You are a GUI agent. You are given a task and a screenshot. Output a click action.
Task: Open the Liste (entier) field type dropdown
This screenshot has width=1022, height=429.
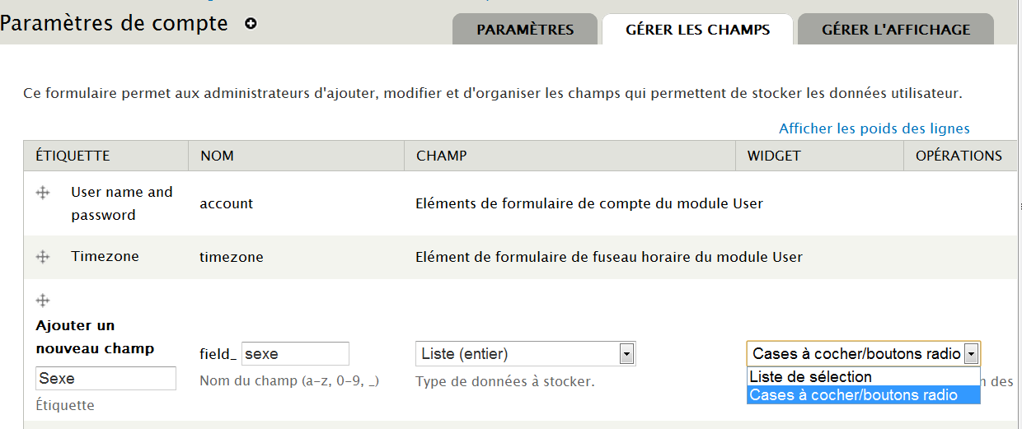tap(525, 354)
